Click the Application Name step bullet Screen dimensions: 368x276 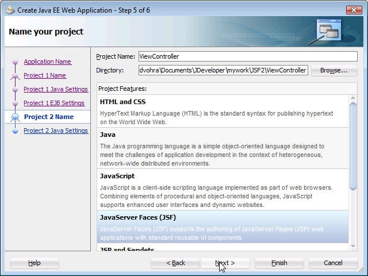point(16,62)
